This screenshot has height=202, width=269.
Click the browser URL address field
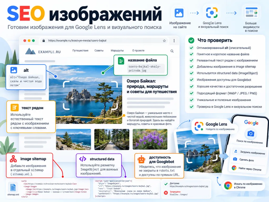pos(105,41)
